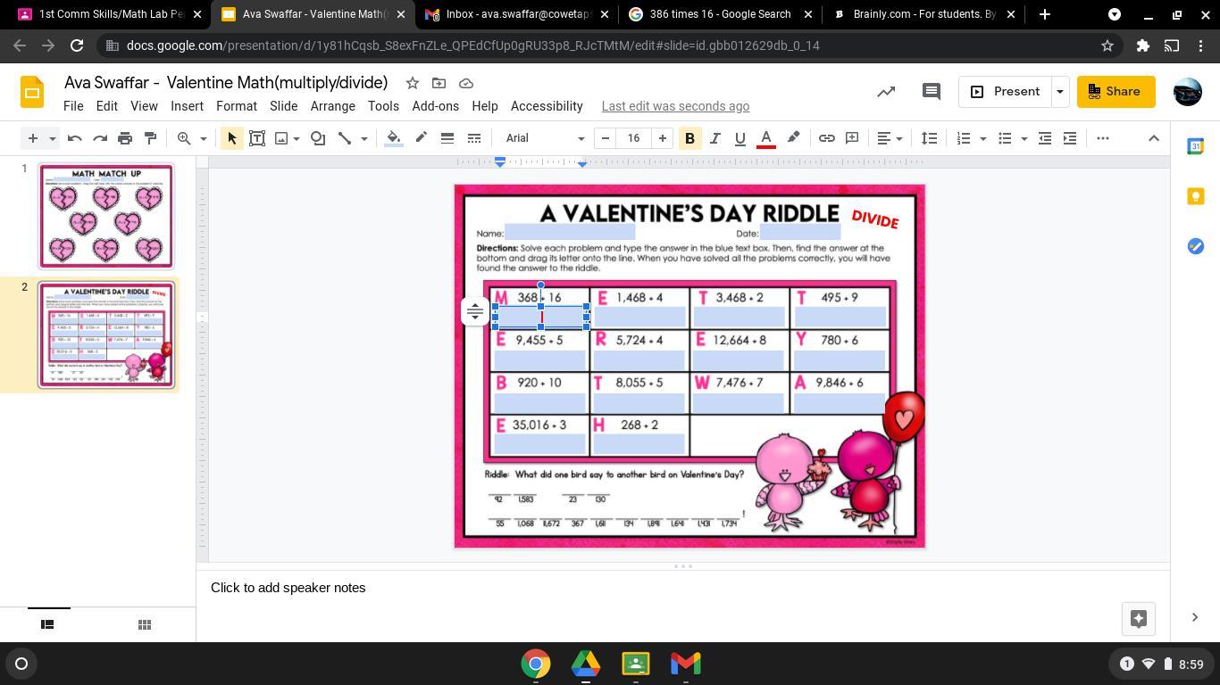Click the Undo icon in toolbar
Viewport: 1220px width, 685px height.
tap(75, 138)
